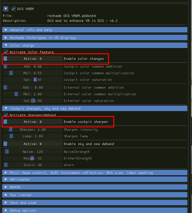Click the 'Sharpen luma' label
The height and width of the screenshot is (213, 192).
click(76, 136)
